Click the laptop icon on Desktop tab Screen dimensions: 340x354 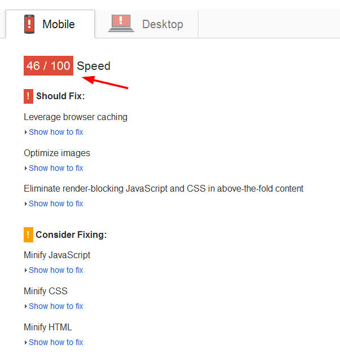point(122,23)
